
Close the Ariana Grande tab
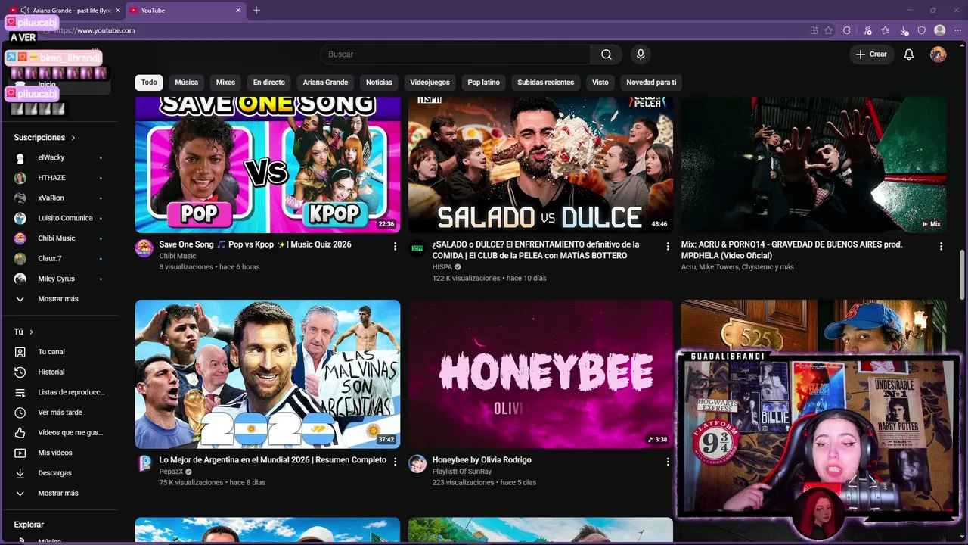coord(117,11)
